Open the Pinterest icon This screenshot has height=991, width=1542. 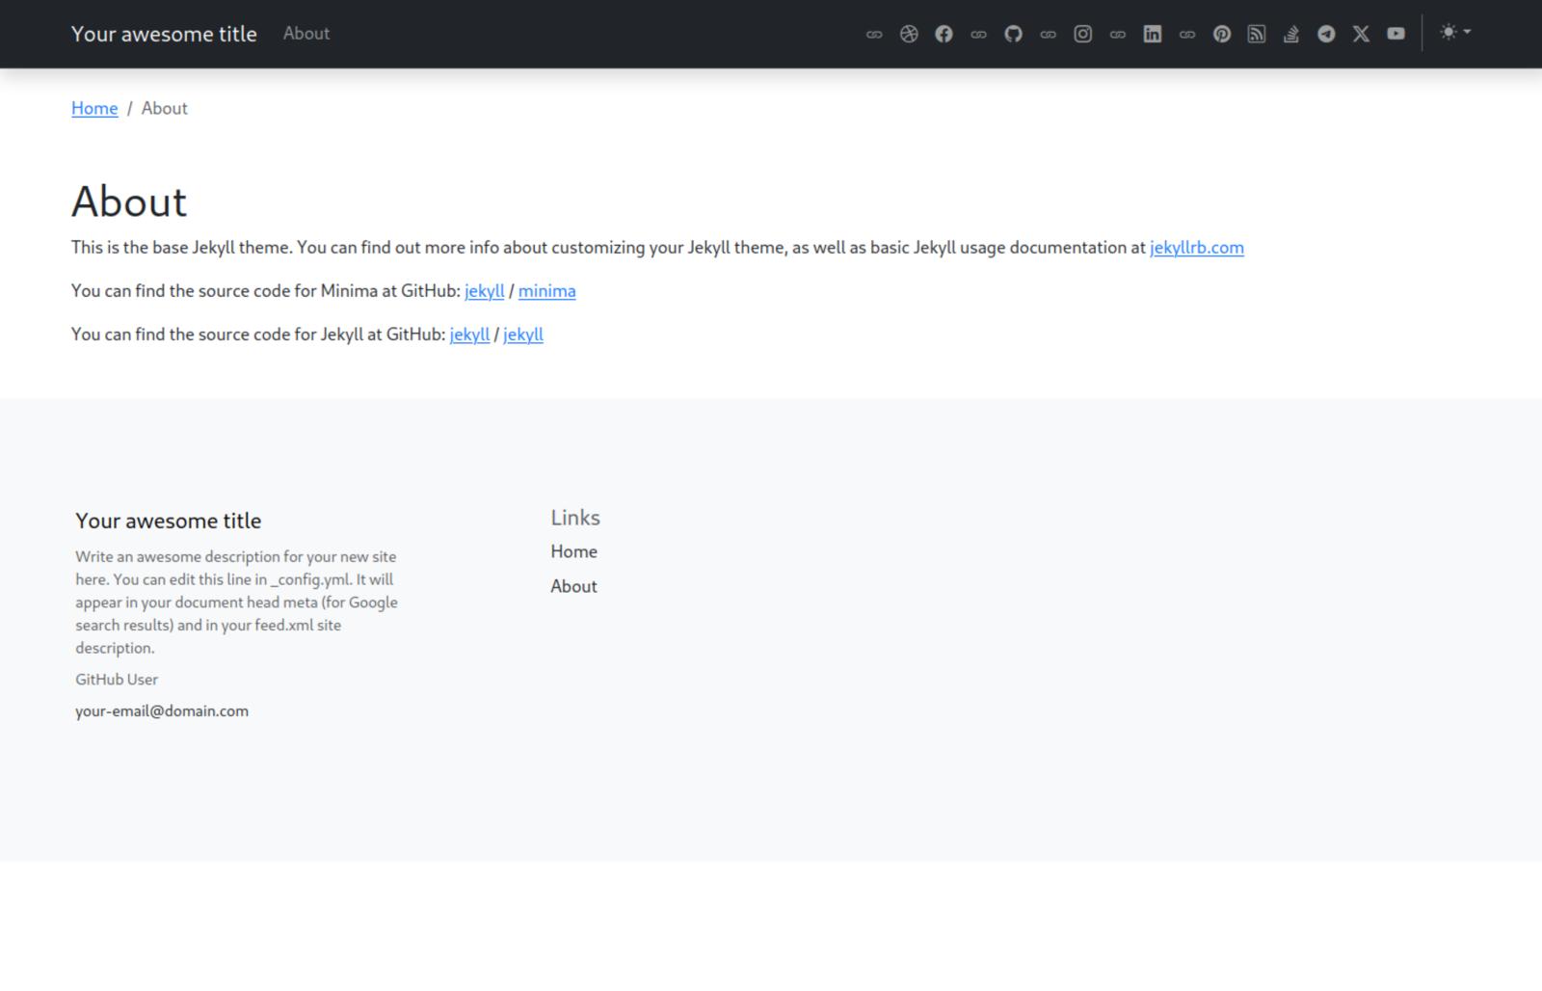point(1222,34)
